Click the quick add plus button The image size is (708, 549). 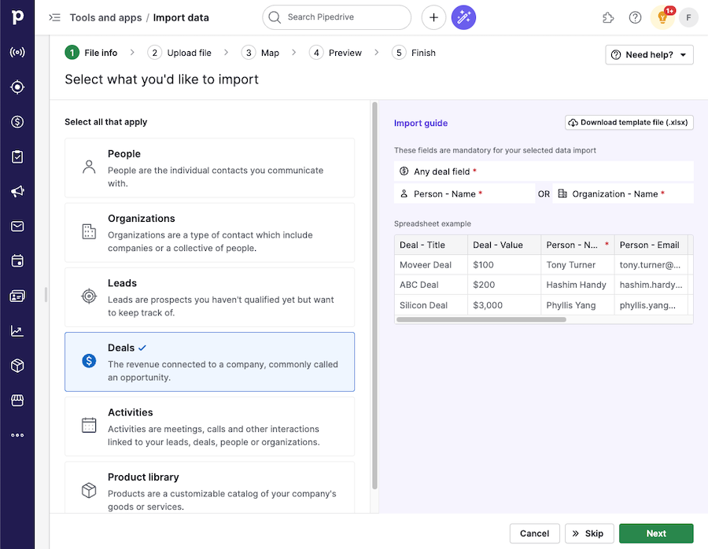pyautogui.click(x=433, y=17)
